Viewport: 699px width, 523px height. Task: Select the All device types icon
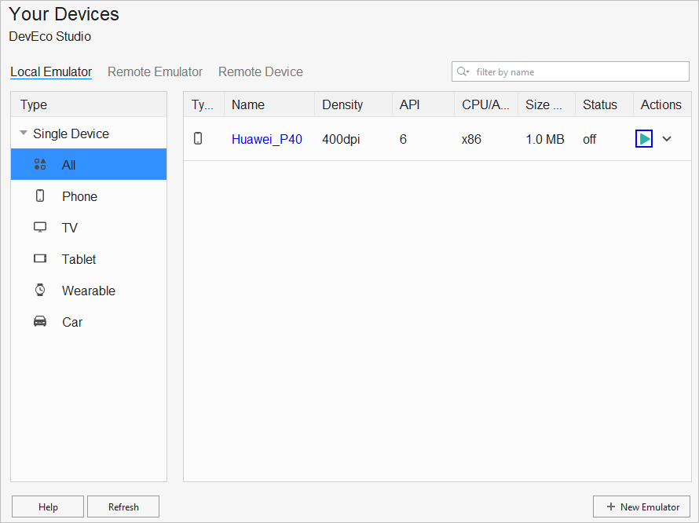coord(41,165)
